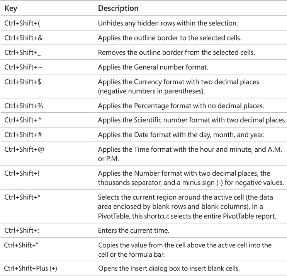This screenshot has width=287, height=276.
Task: Click the Description column header
Action: point(118,8)
